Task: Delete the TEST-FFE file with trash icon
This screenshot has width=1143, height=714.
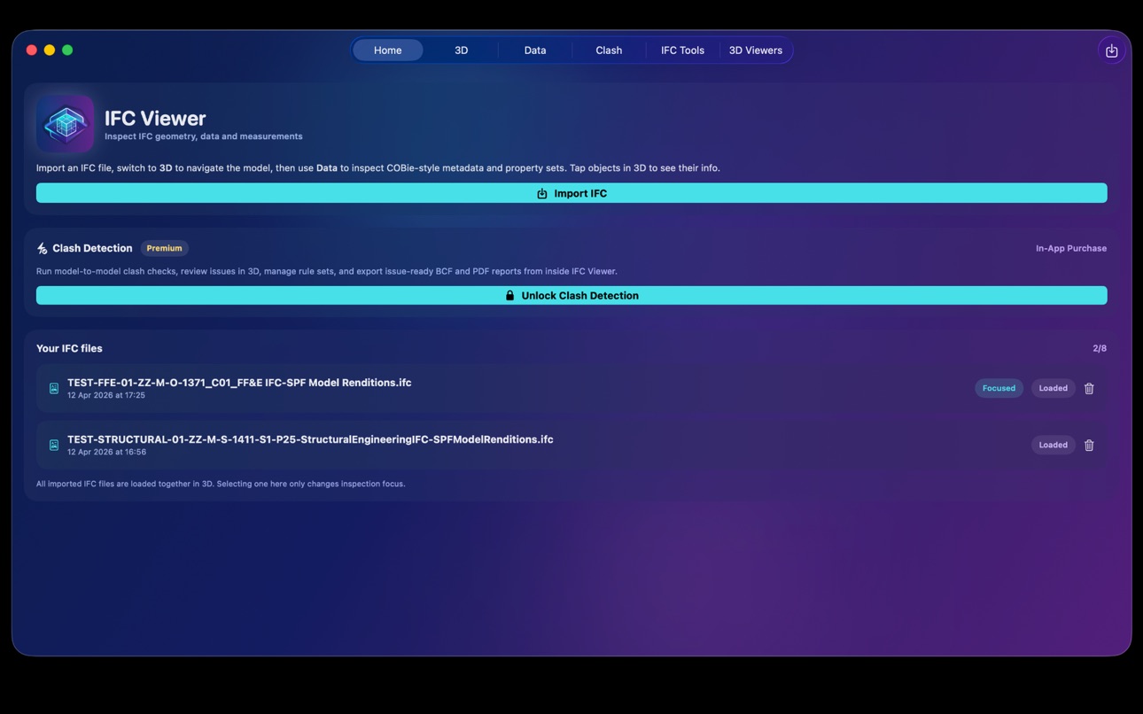Action: pyautogui.click(x=1089, y=388)
